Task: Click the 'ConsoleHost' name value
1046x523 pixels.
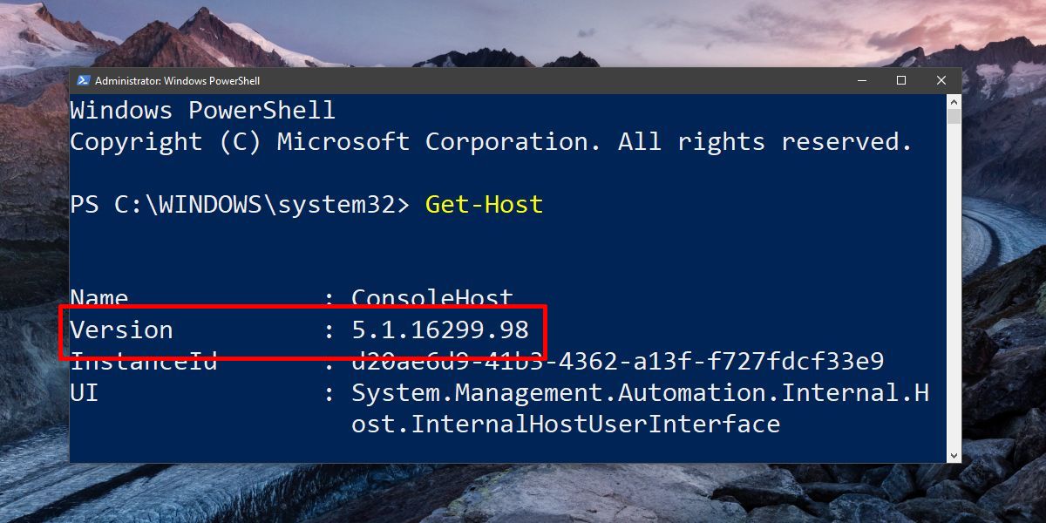Action: coord(431,298)
